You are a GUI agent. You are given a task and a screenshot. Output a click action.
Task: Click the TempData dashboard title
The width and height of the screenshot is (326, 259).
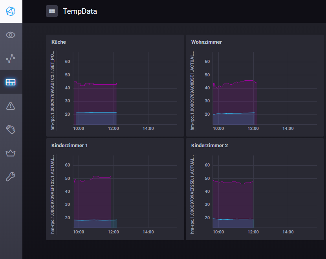(80, 11)
